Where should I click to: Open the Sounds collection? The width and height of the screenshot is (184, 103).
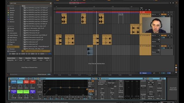coord(12,8)
